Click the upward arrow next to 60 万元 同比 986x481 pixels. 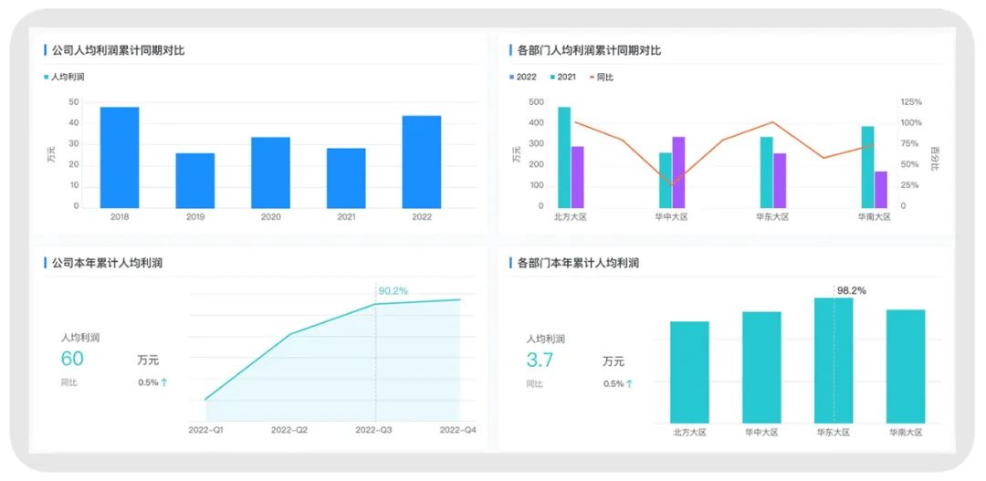tap(164, 382)
